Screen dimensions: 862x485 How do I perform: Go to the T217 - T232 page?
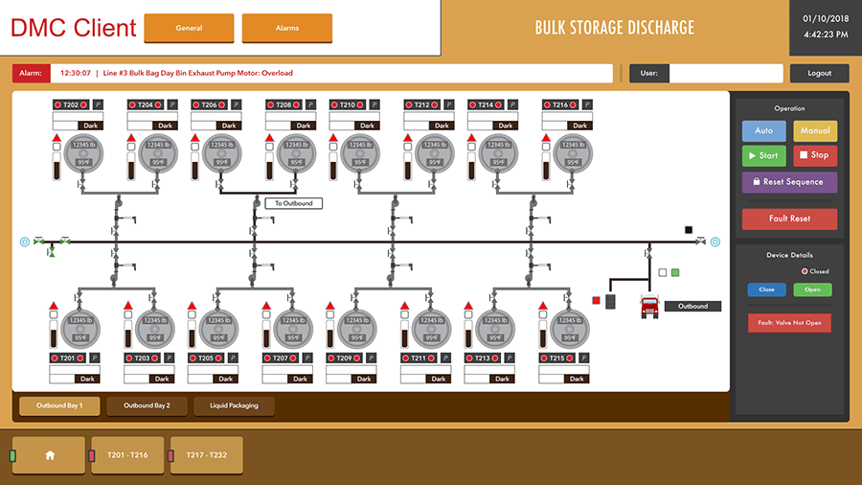point(207,454)
